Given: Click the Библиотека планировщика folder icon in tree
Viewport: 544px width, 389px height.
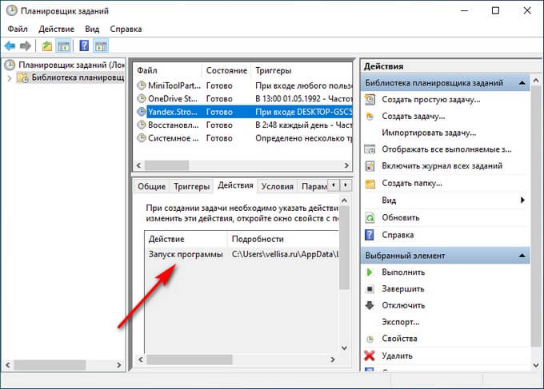Looking at the screenshot, I should [23, 77].
